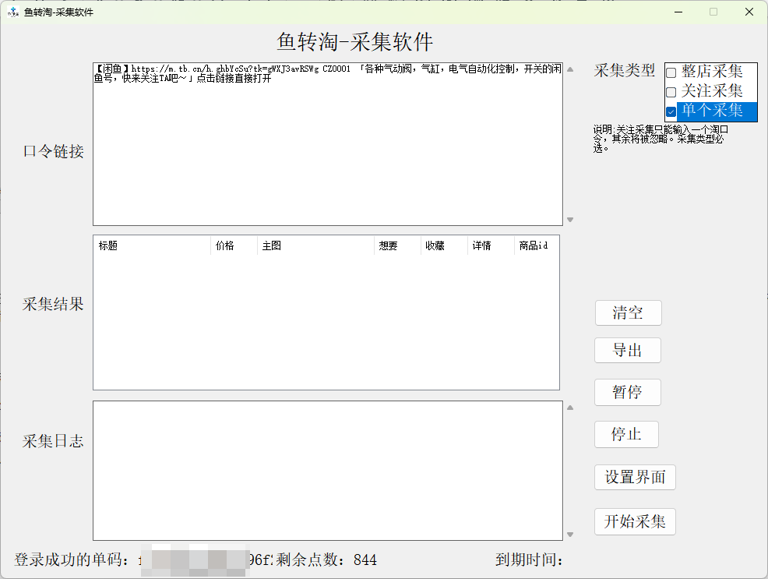Click the 口令链接 box scroll down arrow
Viewport: 768px width, 579px height.
tap(570, 220)
